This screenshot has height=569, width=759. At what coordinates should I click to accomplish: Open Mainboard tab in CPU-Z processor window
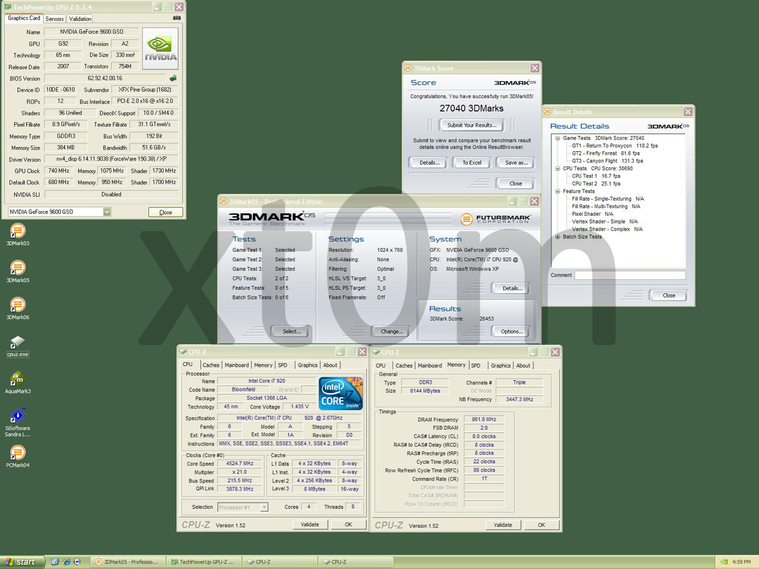pos(237,365)
